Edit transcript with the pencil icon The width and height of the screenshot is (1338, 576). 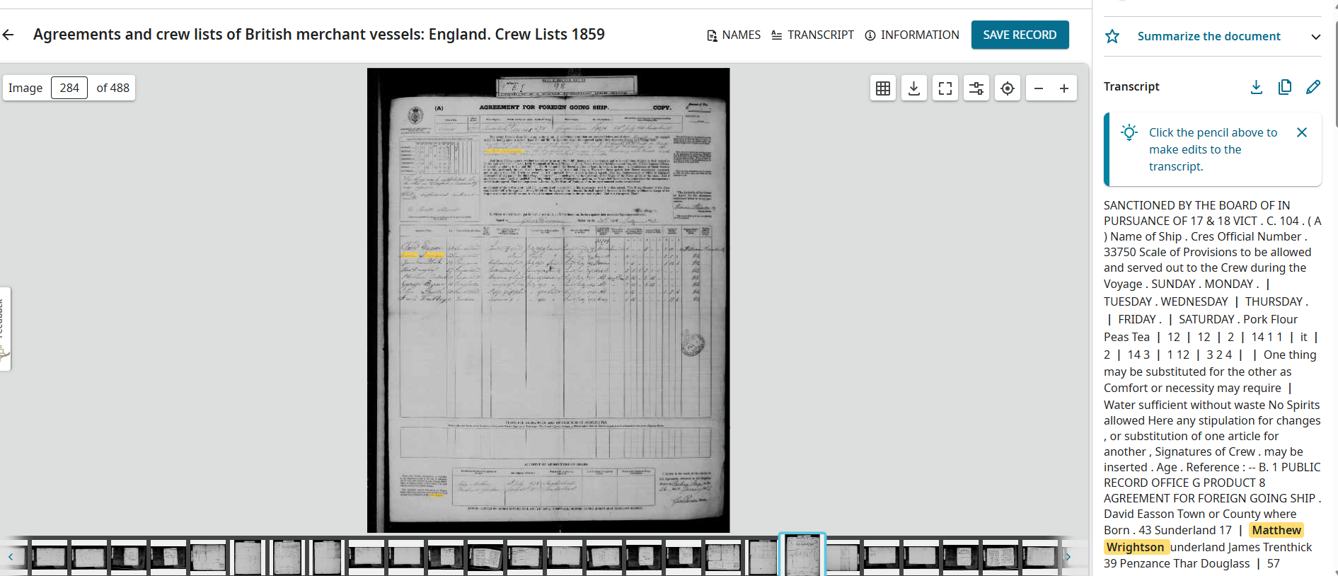pos(1313,86)
